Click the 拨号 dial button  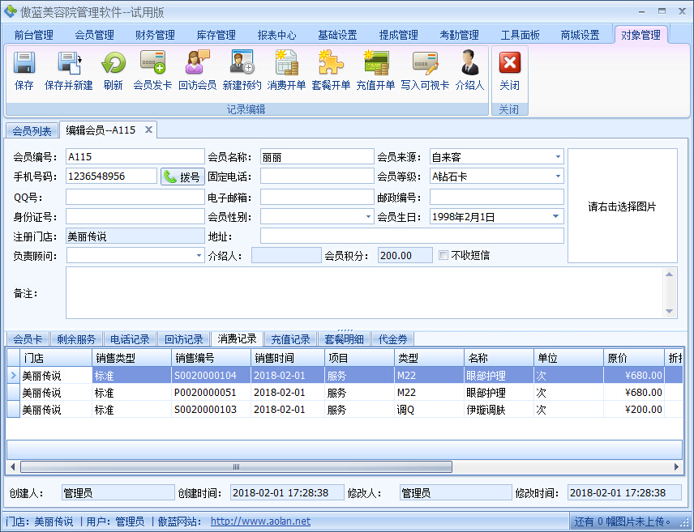(x=182, y=176)
